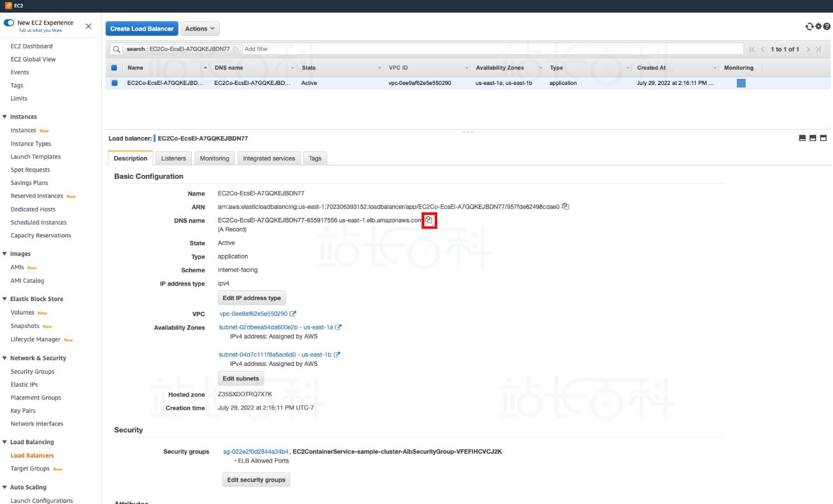Open vpc-0ee9af62e5e550290 link in details

254,313
